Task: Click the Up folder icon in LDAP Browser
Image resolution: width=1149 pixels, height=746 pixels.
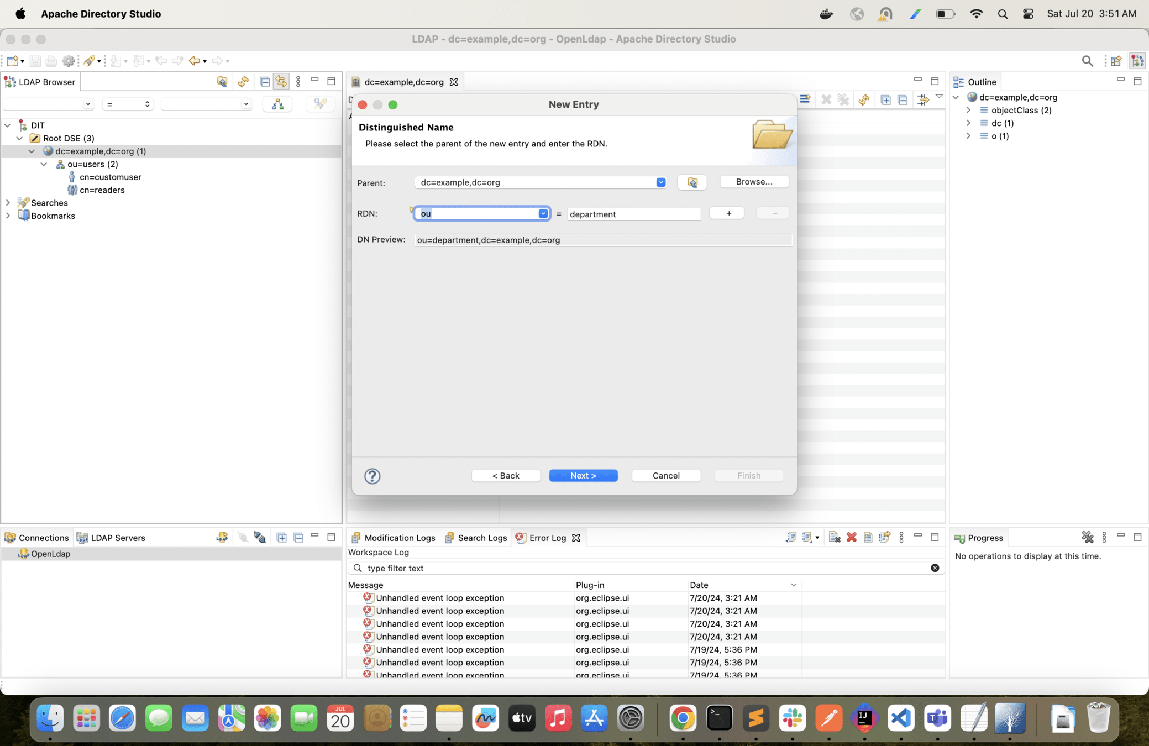Action: coord(222,82)
